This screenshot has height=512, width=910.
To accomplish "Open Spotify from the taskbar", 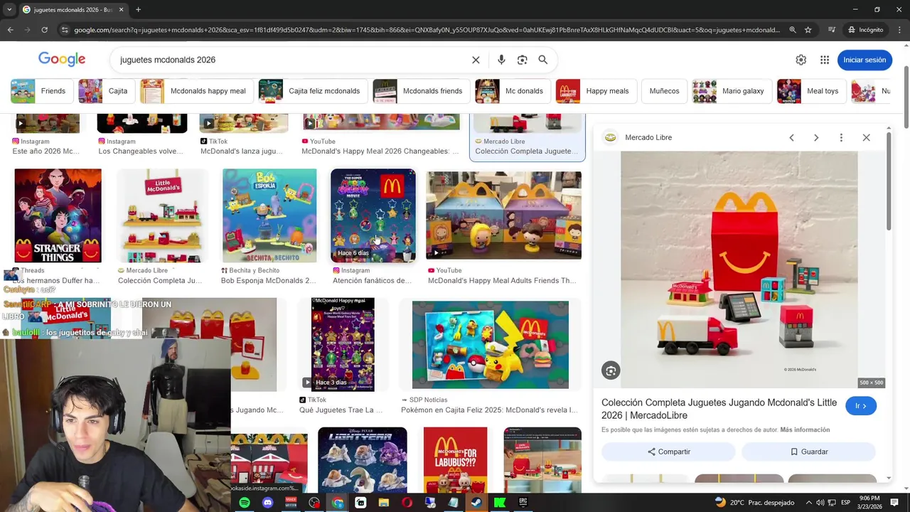I will 245,503.
